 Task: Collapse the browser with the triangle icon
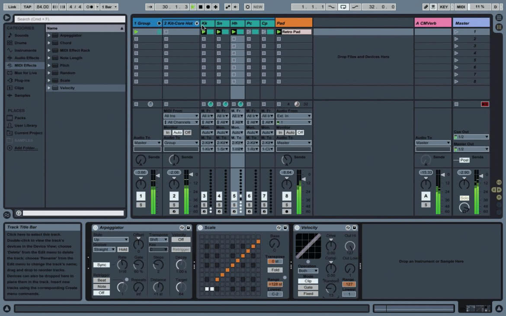(7, 17)
